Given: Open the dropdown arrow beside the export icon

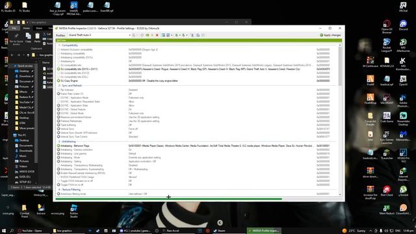Looking at the screenshot, I should [180, 35].
